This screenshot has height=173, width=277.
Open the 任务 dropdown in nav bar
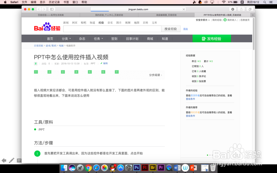pos(98,39)
